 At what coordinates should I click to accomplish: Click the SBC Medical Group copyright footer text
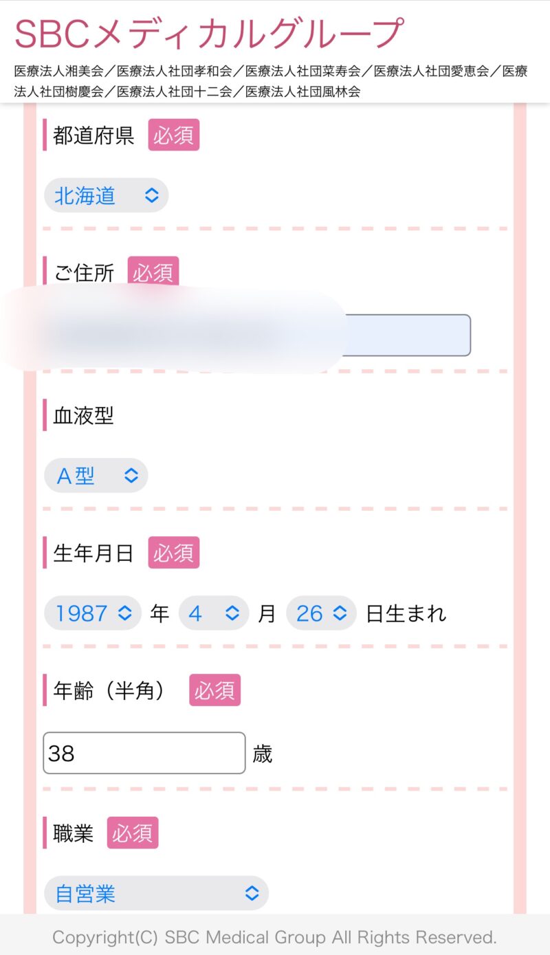pos(274,937)
